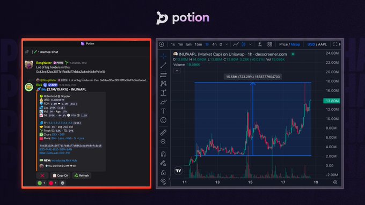Click the memes-chat channel name
This screenshot has width=365, height=205.
pos(49,52)
